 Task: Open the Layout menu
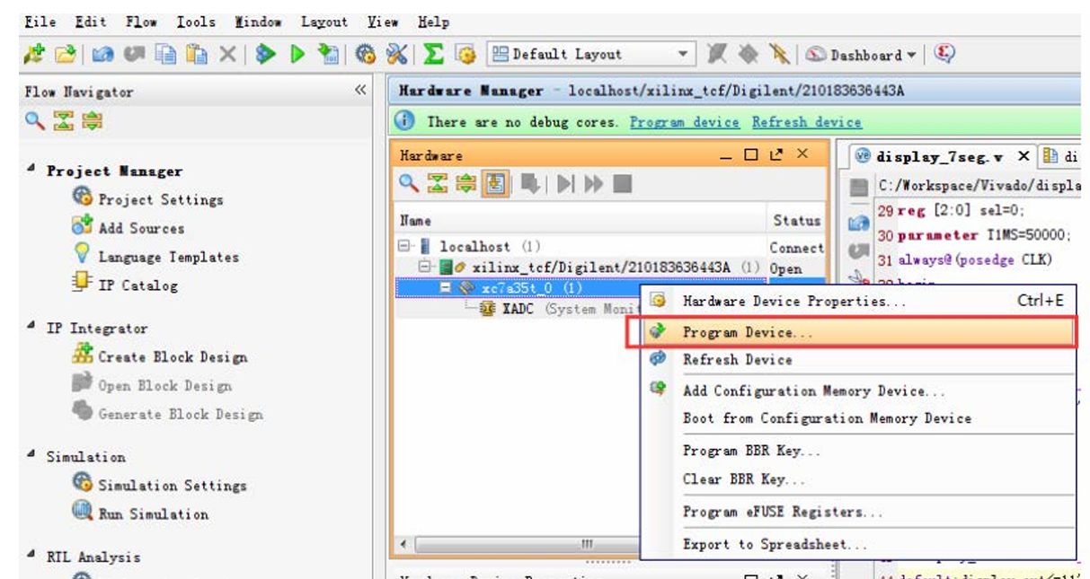click(x=324, y=22)
